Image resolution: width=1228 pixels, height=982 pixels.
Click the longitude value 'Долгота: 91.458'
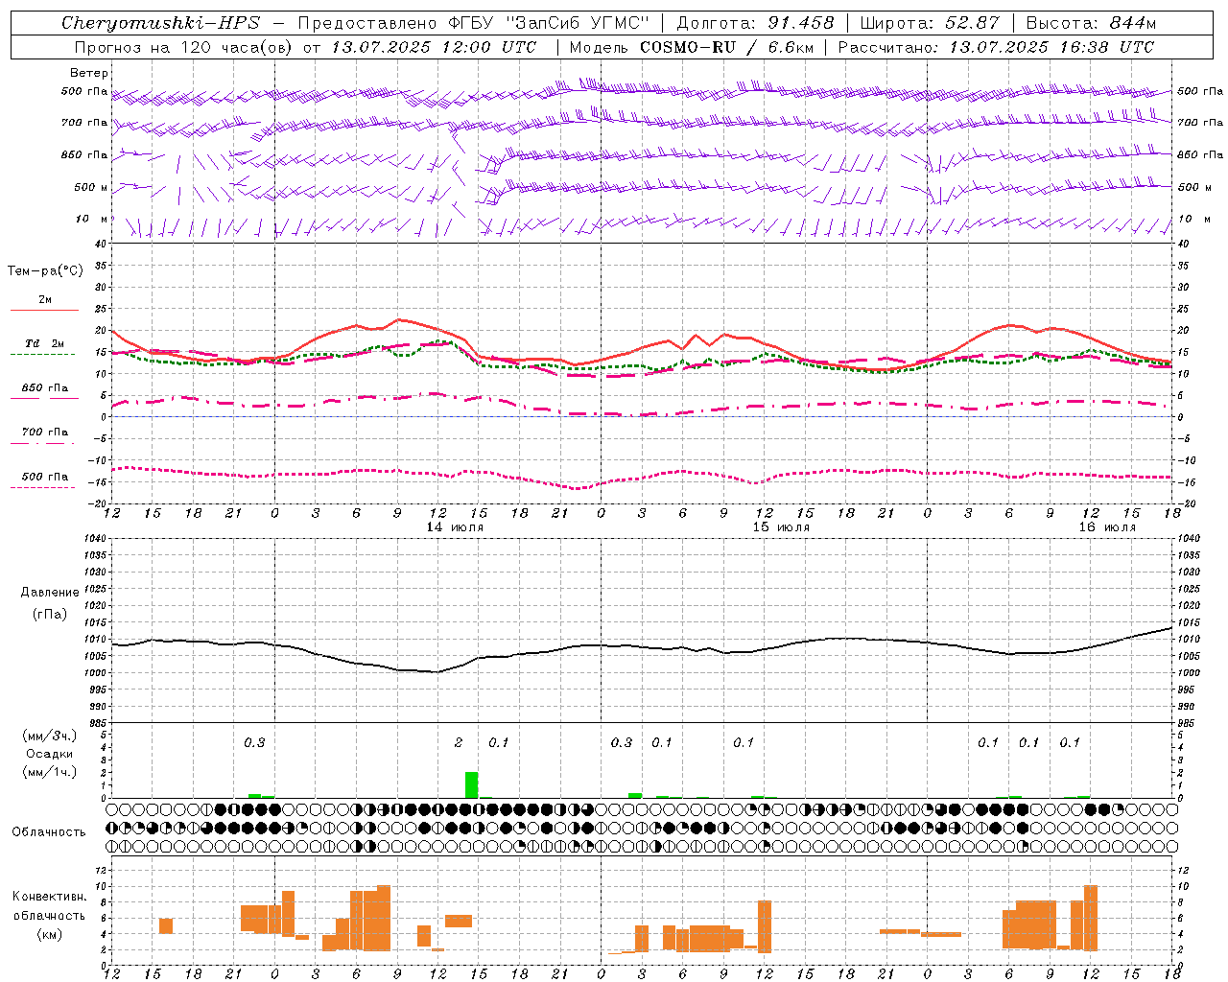[x=756, y=23]
